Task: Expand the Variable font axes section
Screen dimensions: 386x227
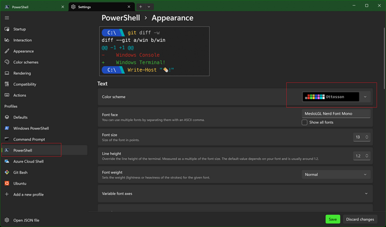Action: click(x=235, y=193)
